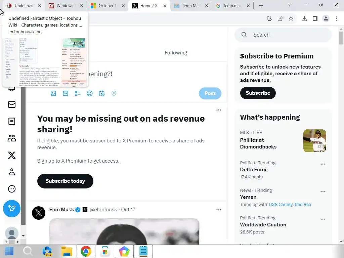Open the account avatar at sidebar bottom
This screenshot has width=344, height=258.
click(x=12, y=233)
